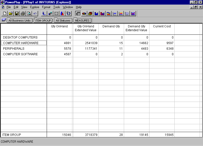Click the cell showing 5578

point(59,48)
